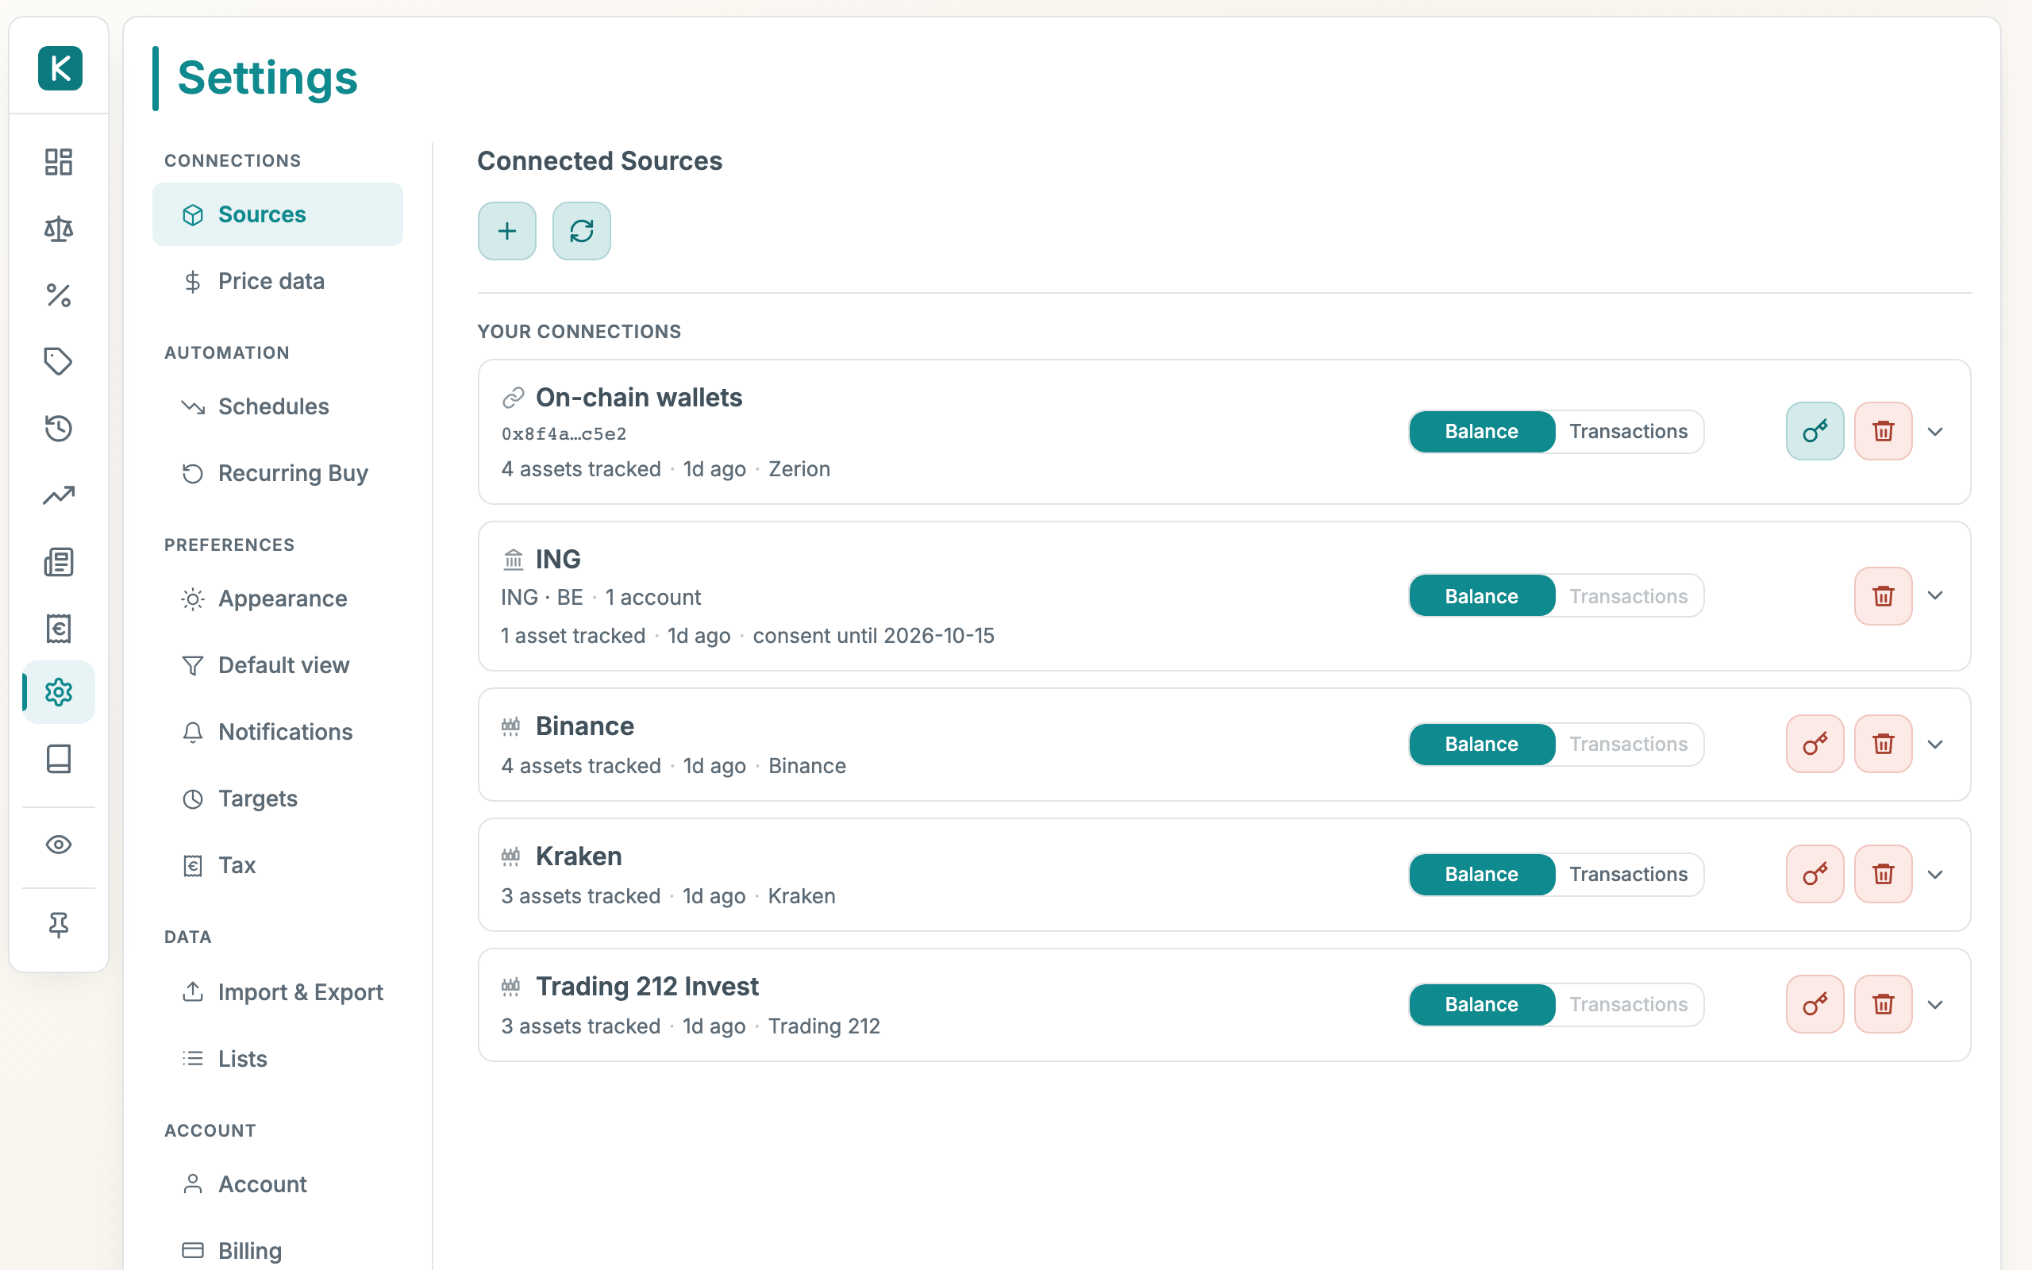The width and height of the screenshot is (2032, 1270).
Task: Open Notifications preferences
Action: (x=278, y=732)
